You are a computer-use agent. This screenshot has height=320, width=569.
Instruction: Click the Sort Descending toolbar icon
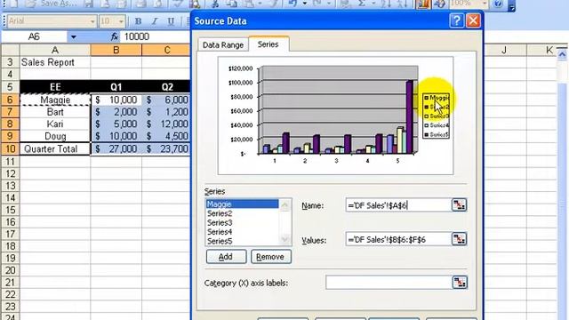pos(402,4)
